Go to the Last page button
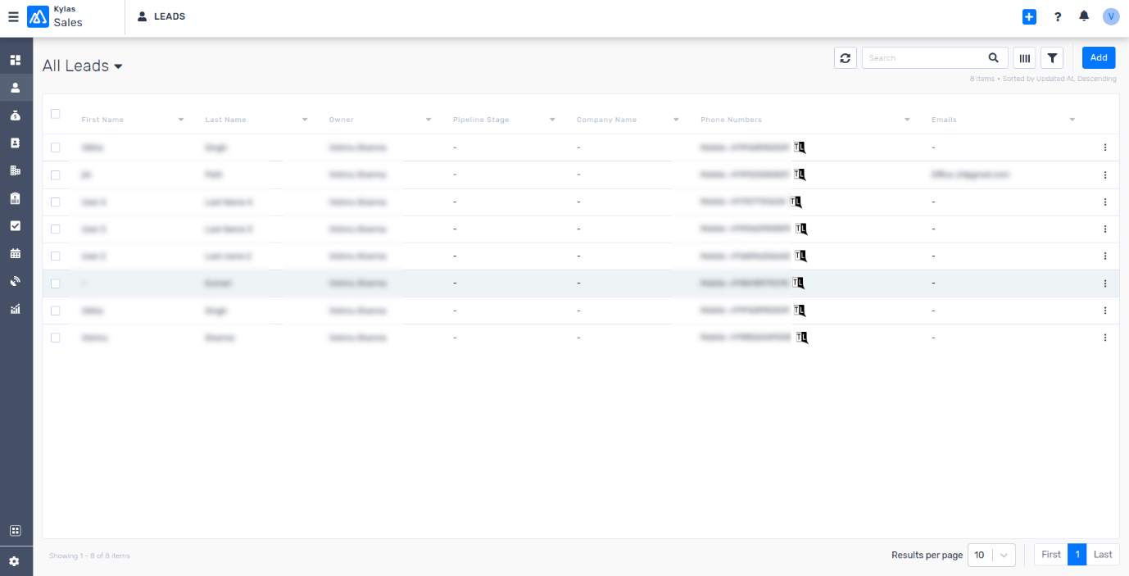1129x576 pixels. coord(1103,555)
